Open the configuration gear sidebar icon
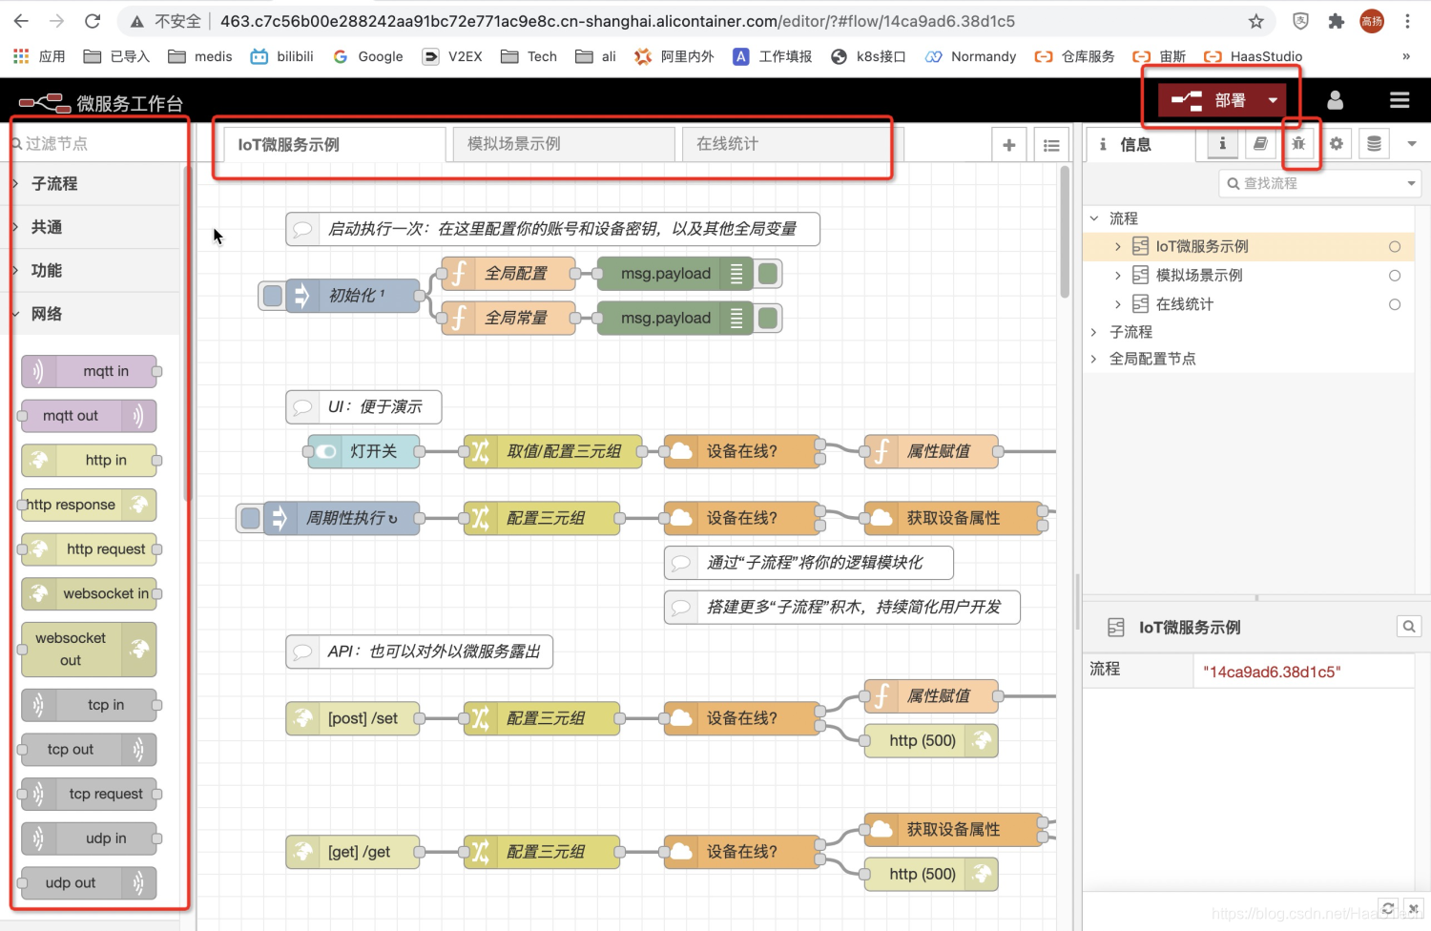Screen dimensions: 1431x931 [1337, 143]
